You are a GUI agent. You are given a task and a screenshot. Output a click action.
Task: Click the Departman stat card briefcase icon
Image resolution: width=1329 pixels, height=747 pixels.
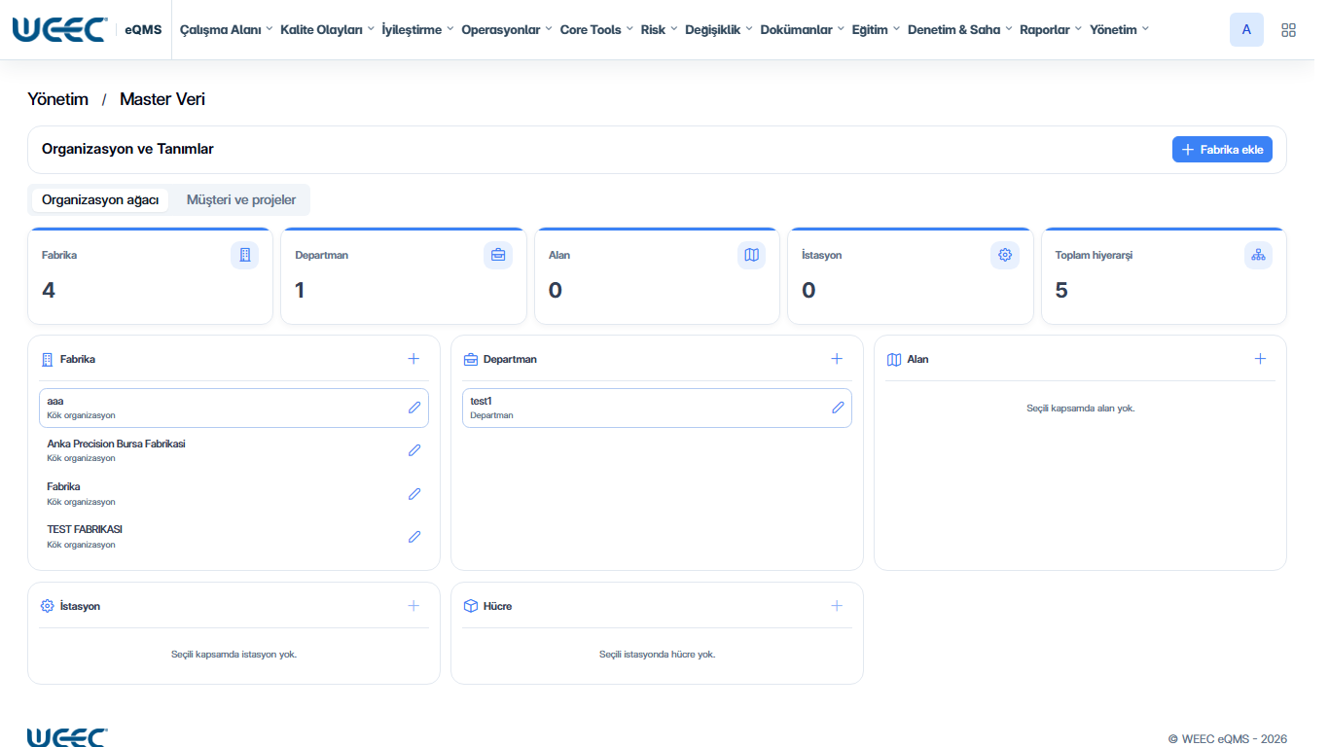tap(498, 255)
